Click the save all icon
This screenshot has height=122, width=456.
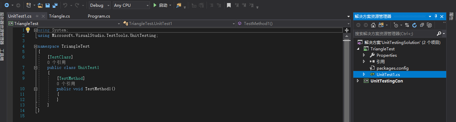[55, 5]
